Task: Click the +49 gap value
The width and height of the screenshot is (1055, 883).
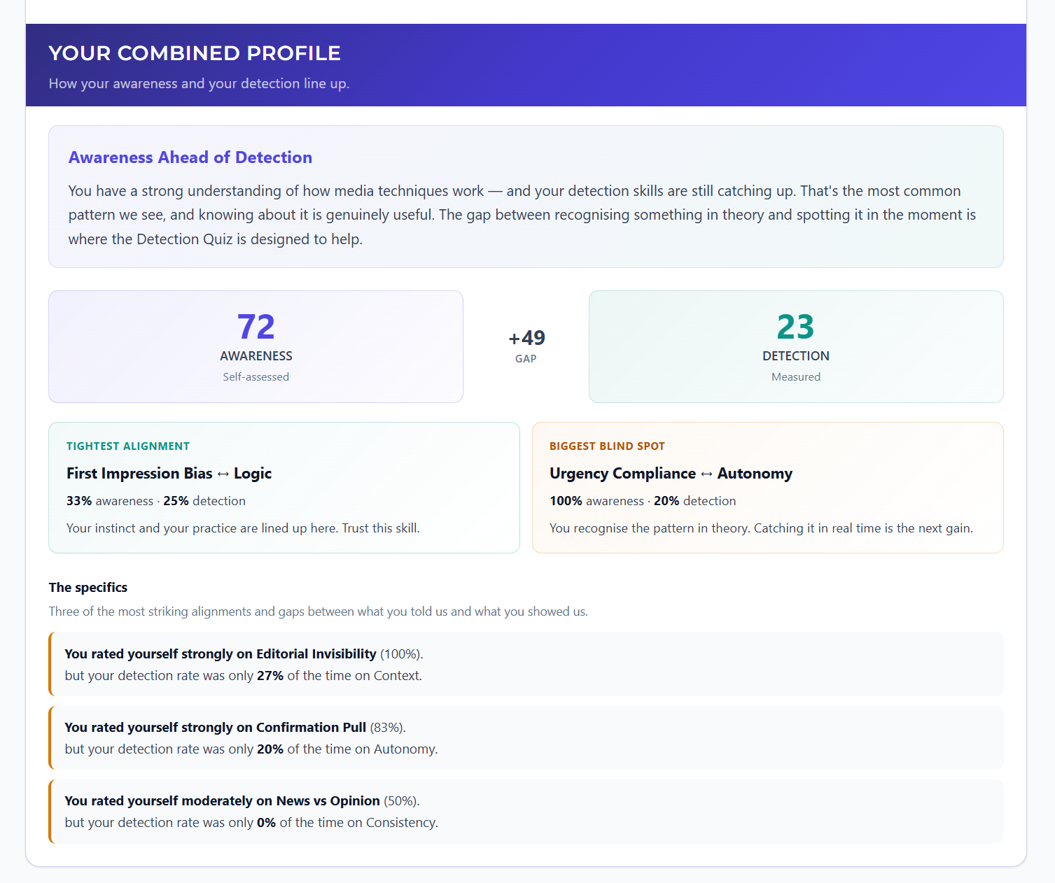Action: click(x=526, y=338)
